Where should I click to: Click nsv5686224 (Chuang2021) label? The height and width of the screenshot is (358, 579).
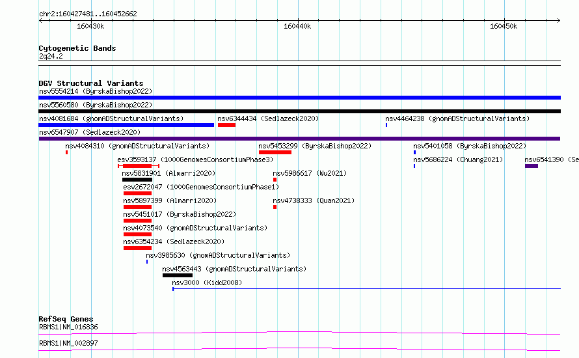[458, 159]
